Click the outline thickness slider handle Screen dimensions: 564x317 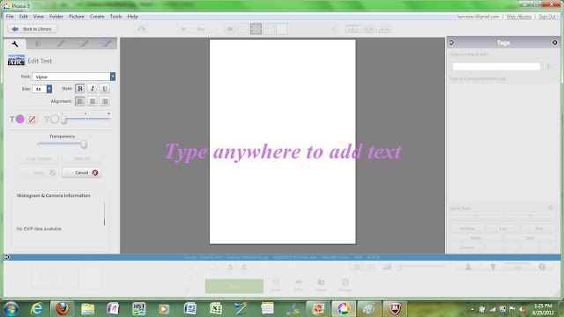(63, 120)
